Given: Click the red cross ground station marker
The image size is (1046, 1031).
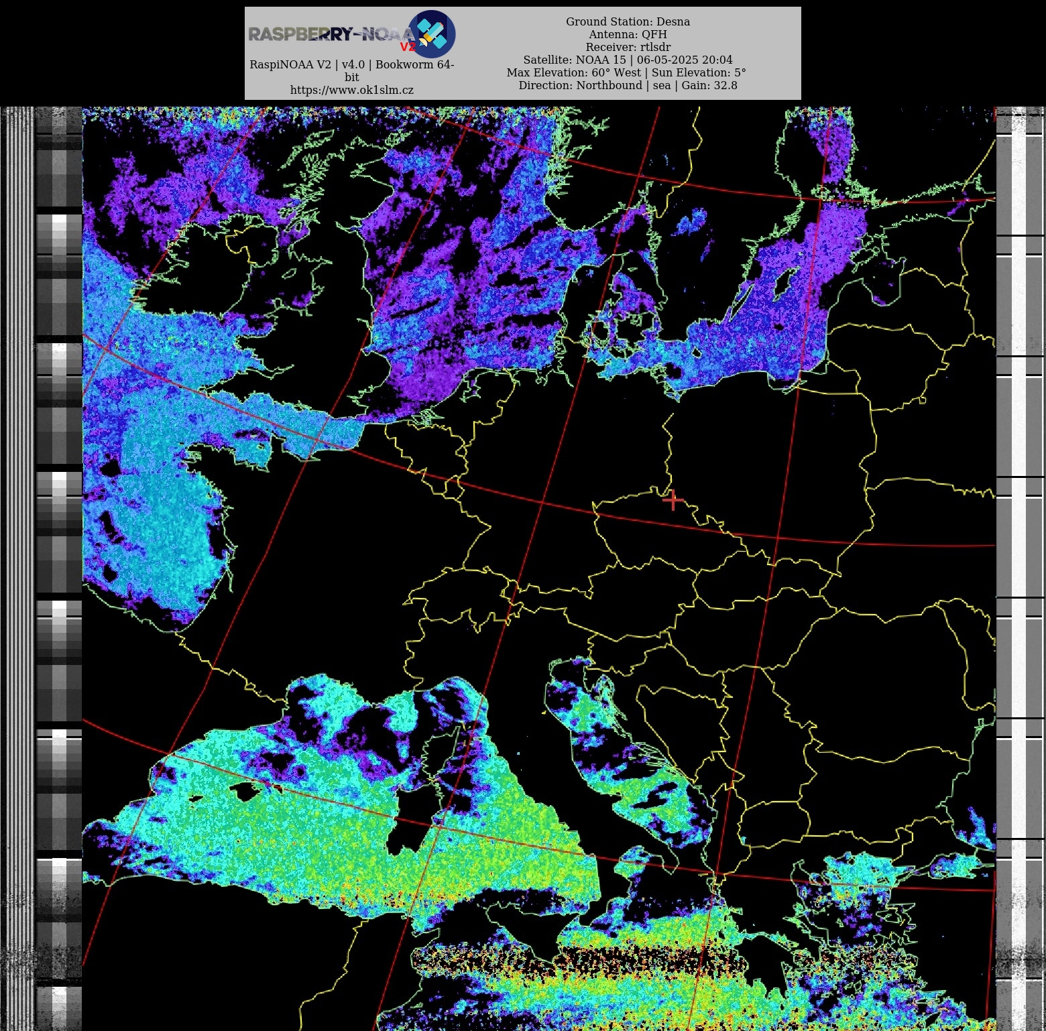Looking at the screenshot, I should 673,500.
